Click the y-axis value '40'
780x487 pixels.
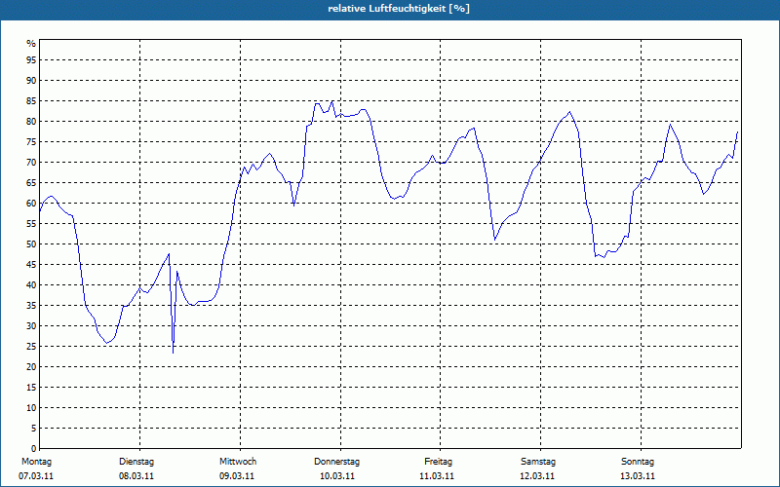tap(31, 285)
